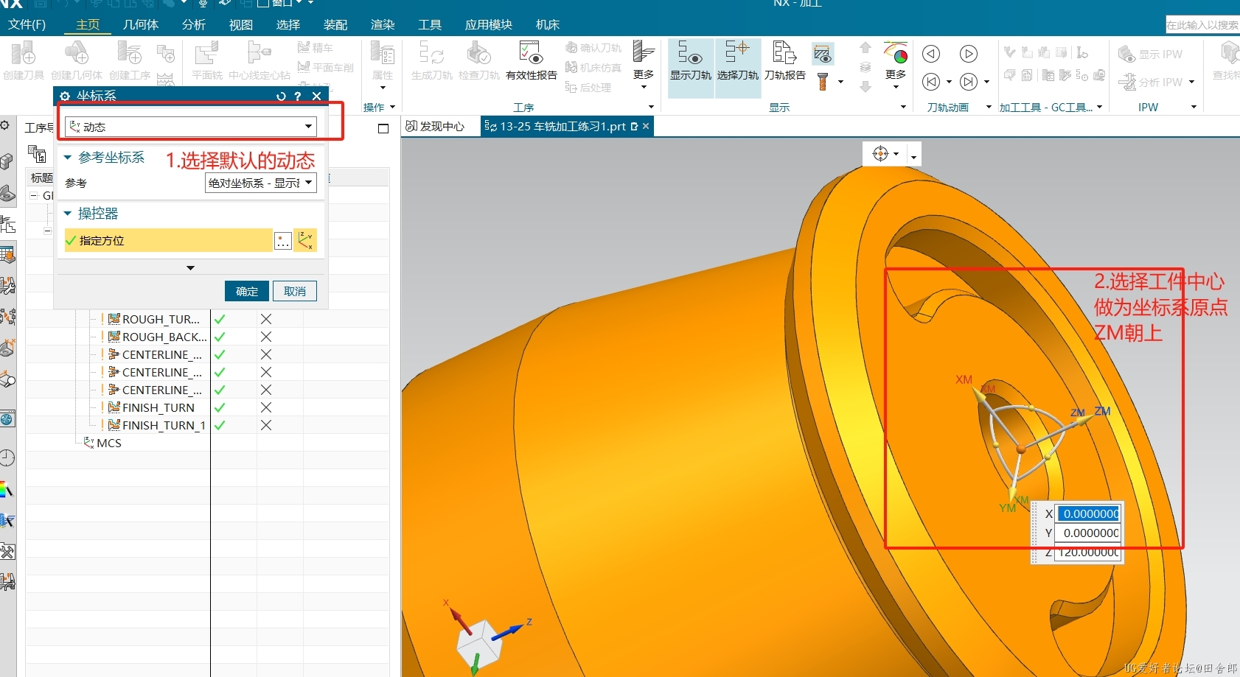Open the drill tool display dropdown arrow
Screen dimensions: 1240x677
pos(840,82)
